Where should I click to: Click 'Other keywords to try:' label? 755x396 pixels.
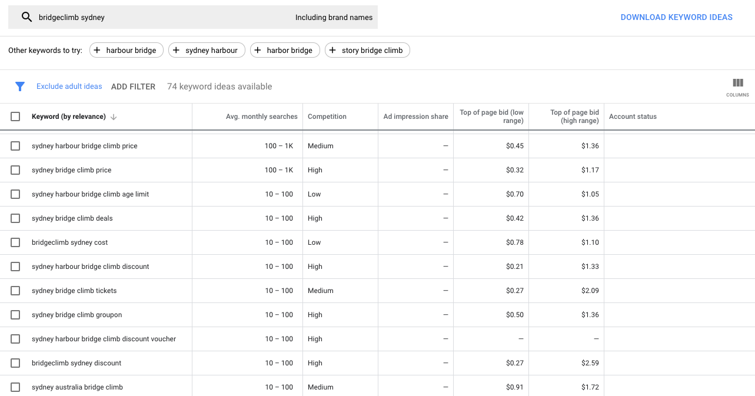45,50
